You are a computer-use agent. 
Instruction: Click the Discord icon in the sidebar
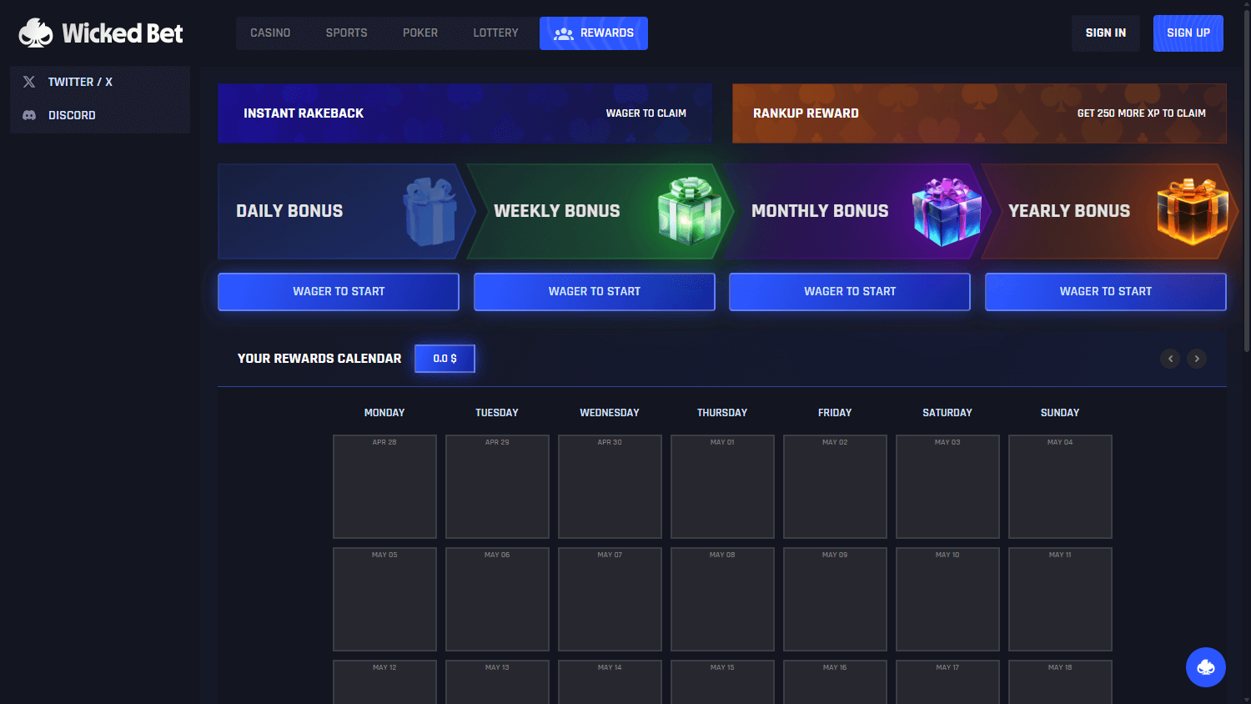click(x=28, y=114)
